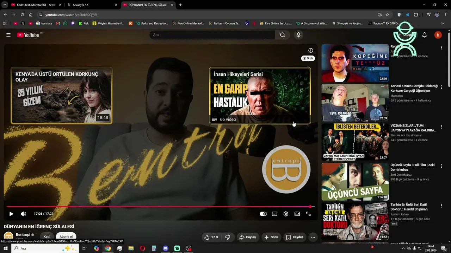Open the player settings gear
The image size is (451, 253).
click(286, 214)
